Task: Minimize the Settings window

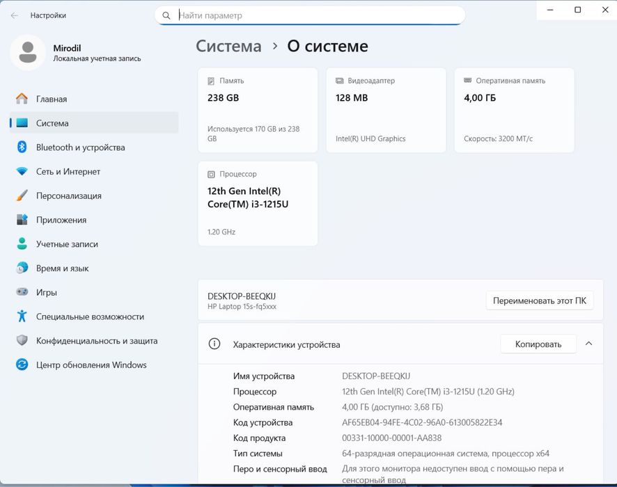Action: click(x=550, y=10)
